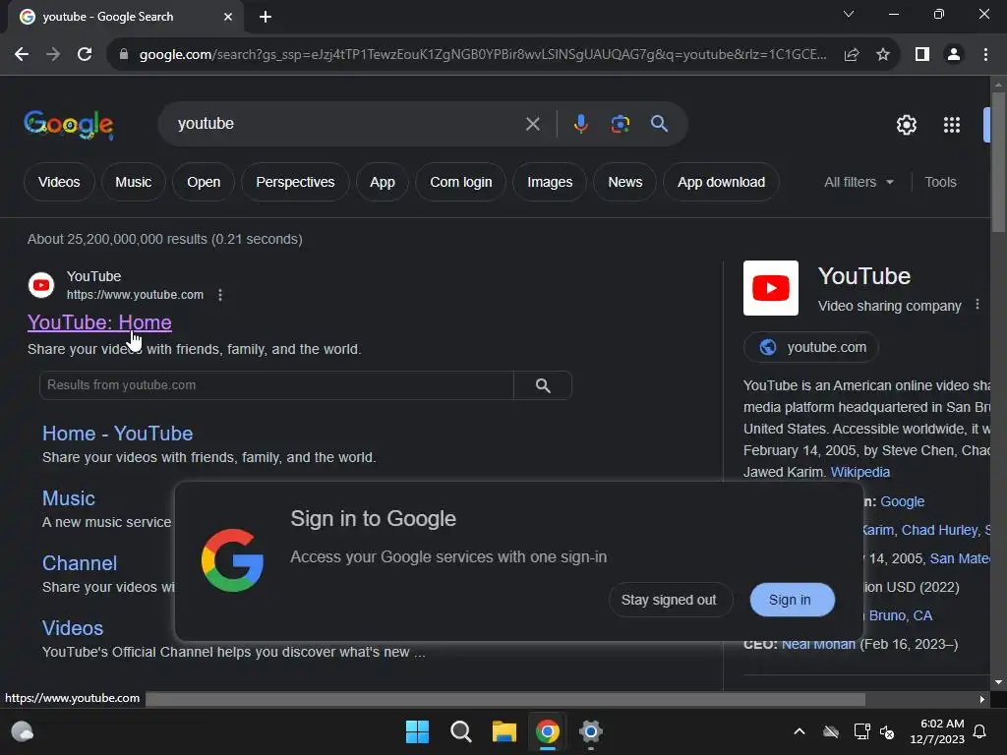Open File Explorer from taskbar
1007x755 pixels.
[x=504, y=731]
